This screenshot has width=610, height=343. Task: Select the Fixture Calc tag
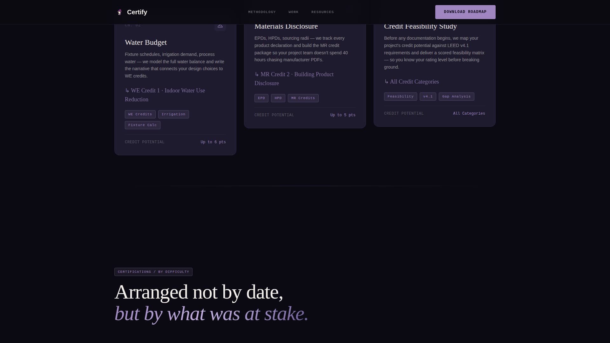142,125
